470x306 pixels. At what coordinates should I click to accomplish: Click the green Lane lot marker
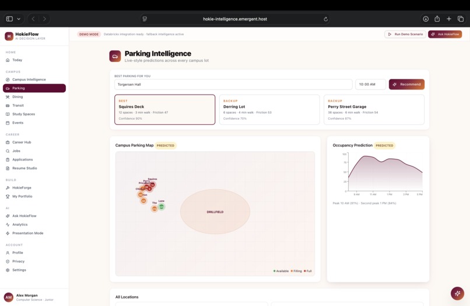tap(162, 207)
